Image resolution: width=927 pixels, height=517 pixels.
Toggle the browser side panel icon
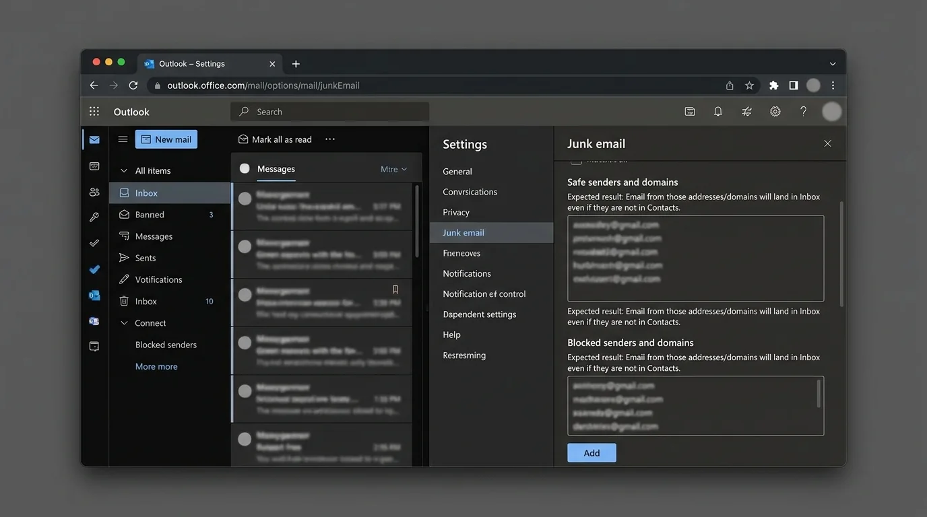point(794,85)
